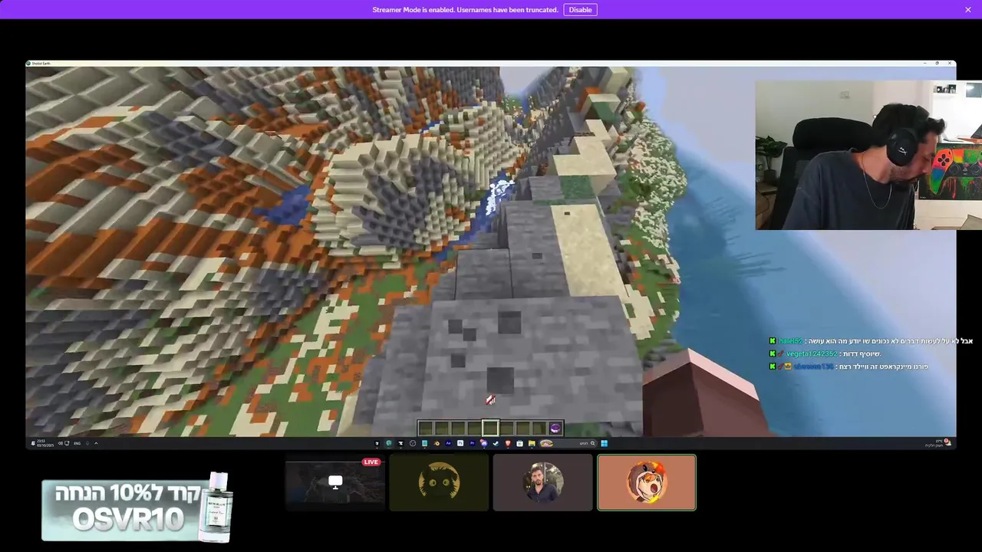982x552 pixels.
Task: Click the OSVR10 discount code banner
Action: point(137,508)
